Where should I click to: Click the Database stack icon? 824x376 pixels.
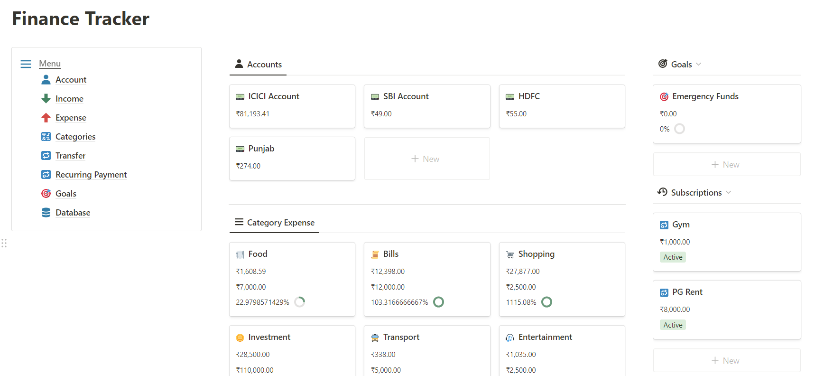(46, 213)
